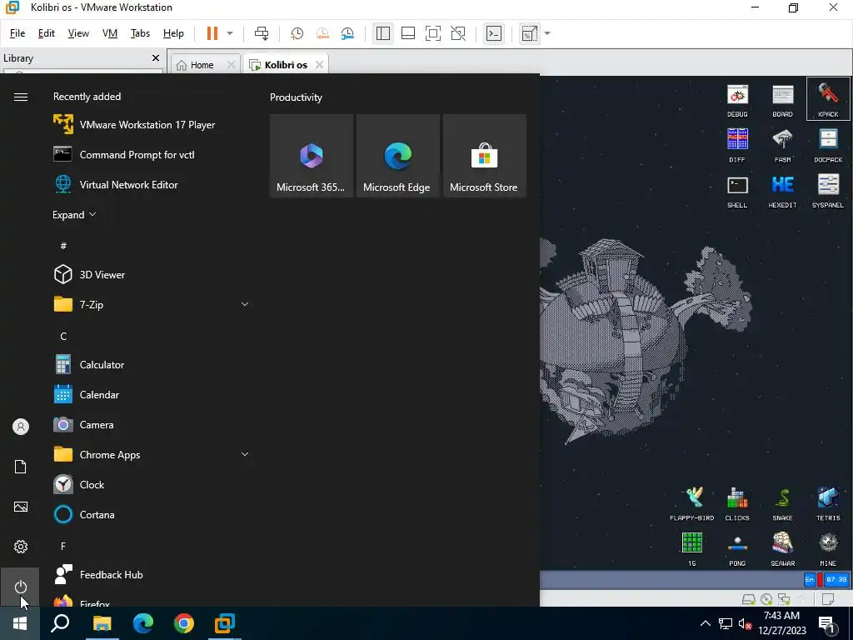Launch the PONG game icon
Image resolution: width=853 pixels, height=640 pixels.
click(737, 549)
